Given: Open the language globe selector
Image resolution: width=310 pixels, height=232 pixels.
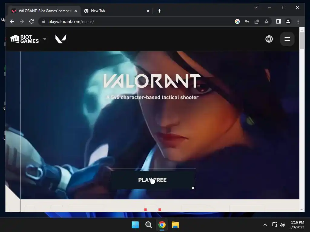Looking at the screenshot, I should [x=269, y=39].
